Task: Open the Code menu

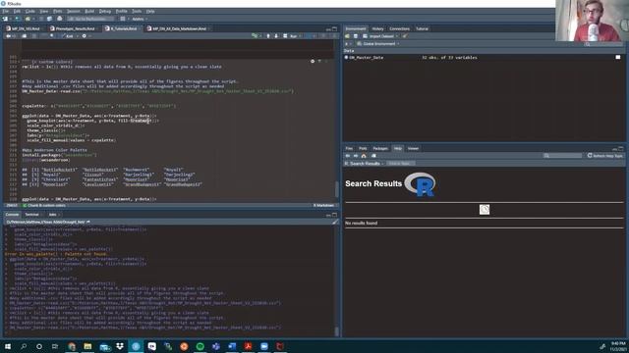Action: tap(30, 11)
